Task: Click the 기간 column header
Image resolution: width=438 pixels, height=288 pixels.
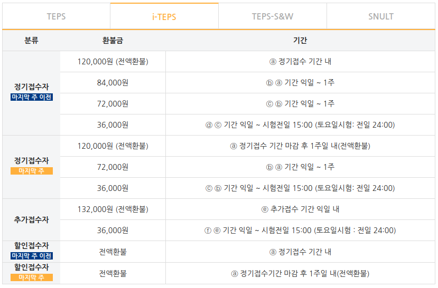Action: point(300,41)
